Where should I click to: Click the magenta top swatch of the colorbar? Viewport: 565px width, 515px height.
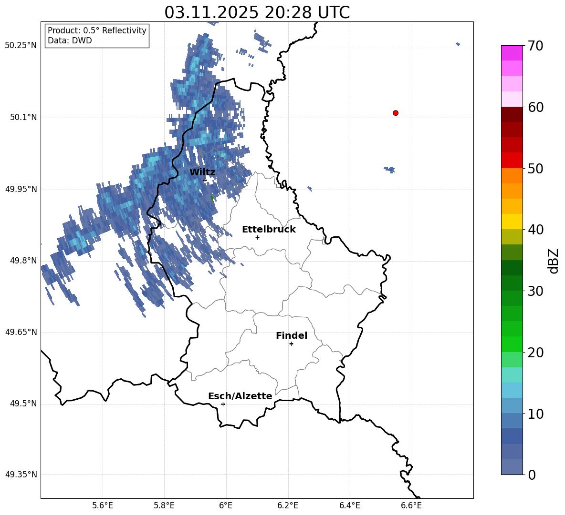pyautogui.click(x=512, y=53)
